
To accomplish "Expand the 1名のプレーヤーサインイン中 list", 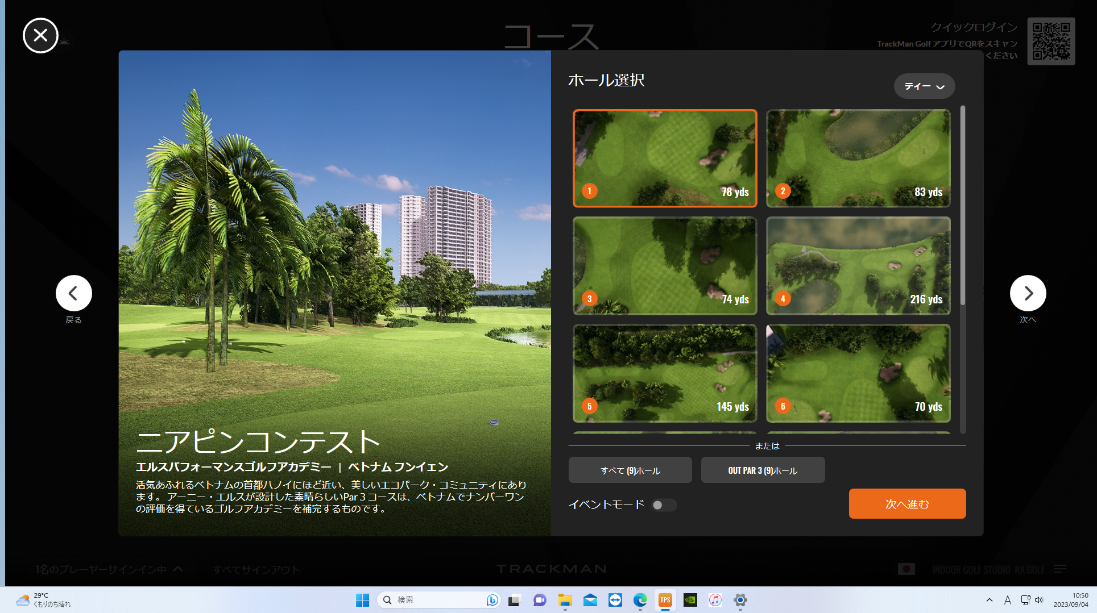I will coord(109,569).
